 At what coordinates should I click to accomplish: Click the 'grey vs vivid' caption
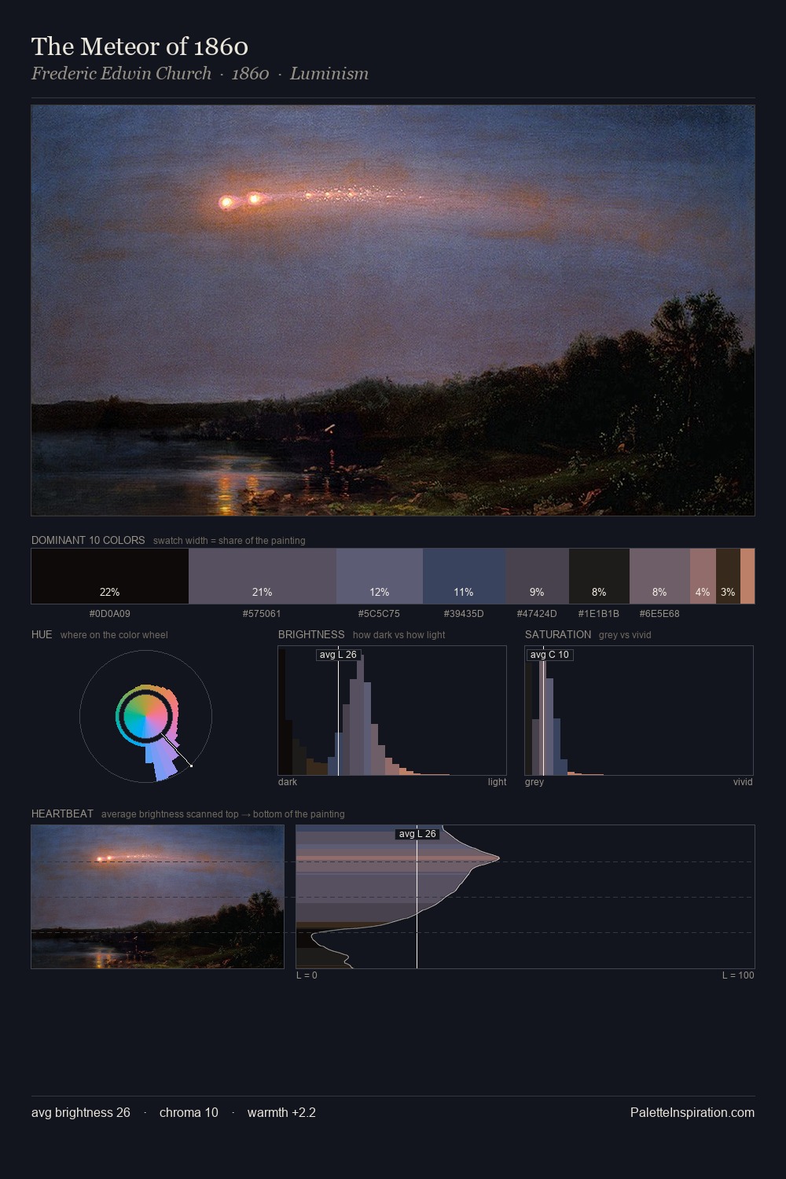click(x=625, y=634)
